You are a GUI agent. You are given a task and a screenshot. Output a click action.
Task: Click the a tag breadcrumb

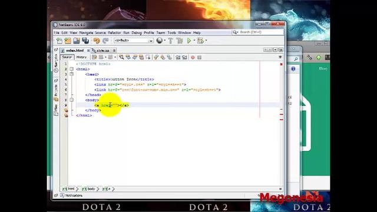point(107,189)
